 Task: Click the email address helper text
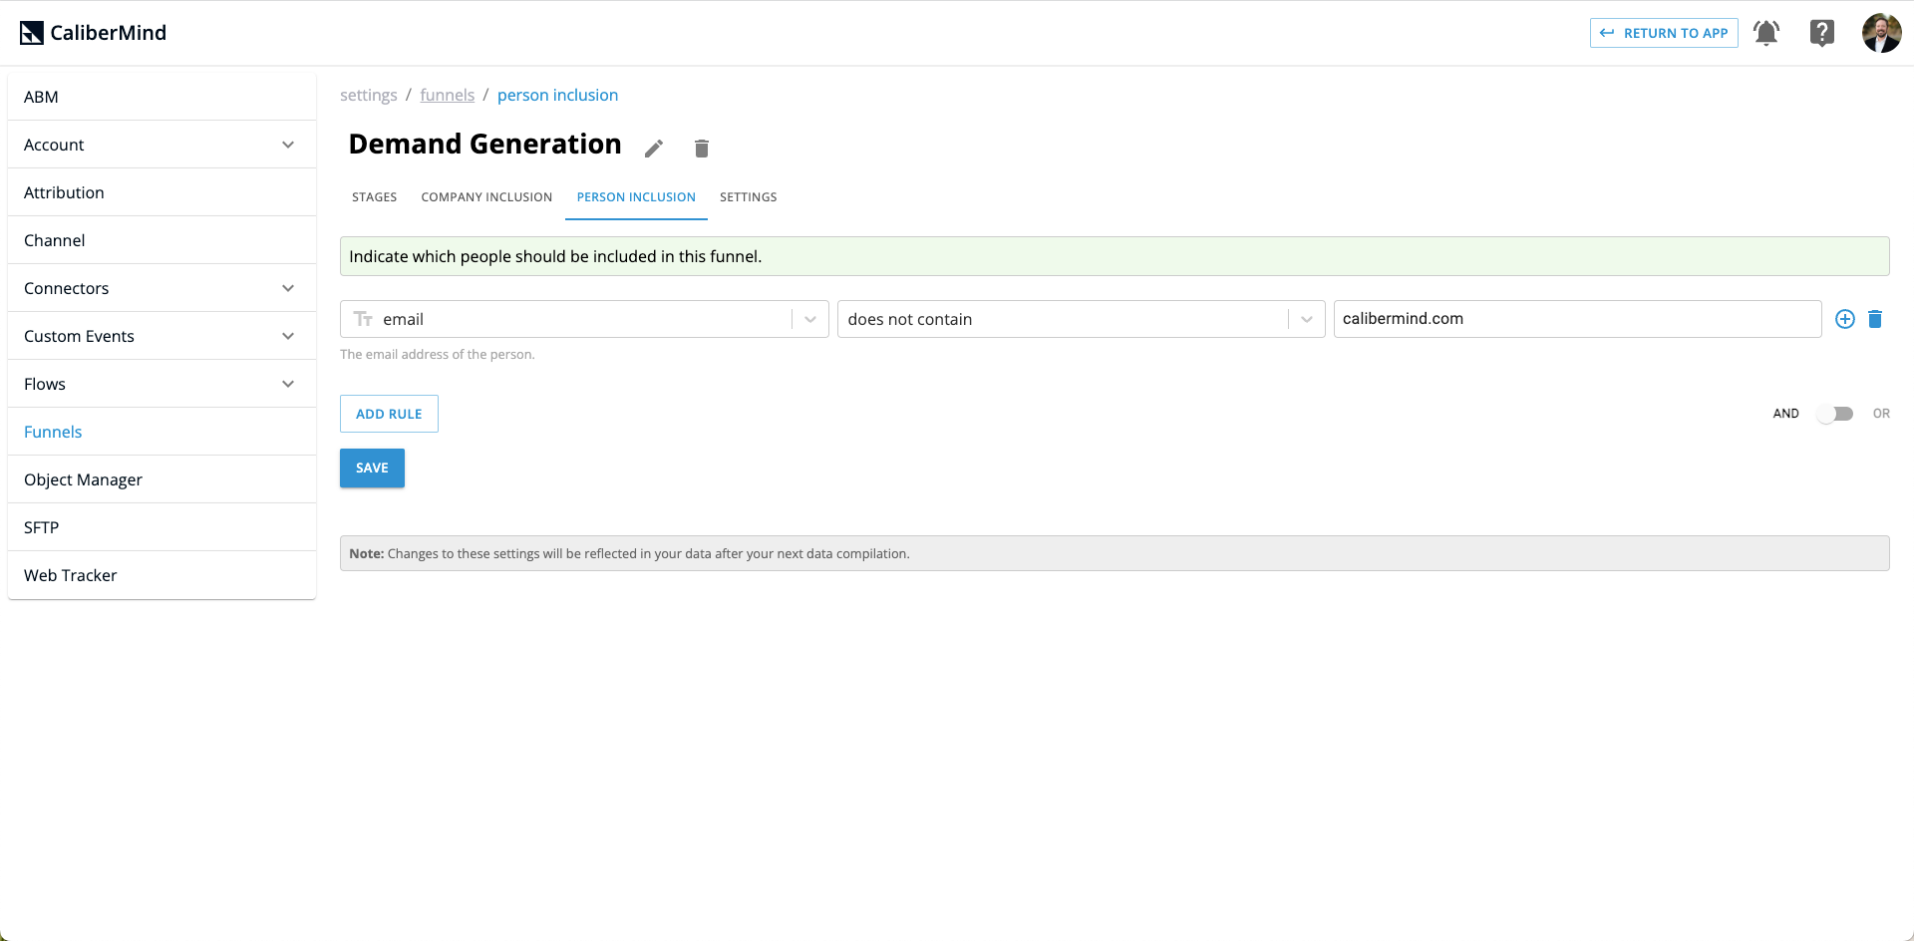coord(438,355)
